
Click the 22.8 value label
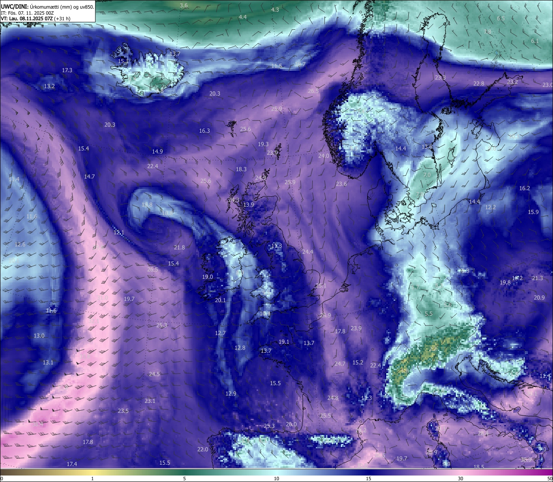point(479,84)
